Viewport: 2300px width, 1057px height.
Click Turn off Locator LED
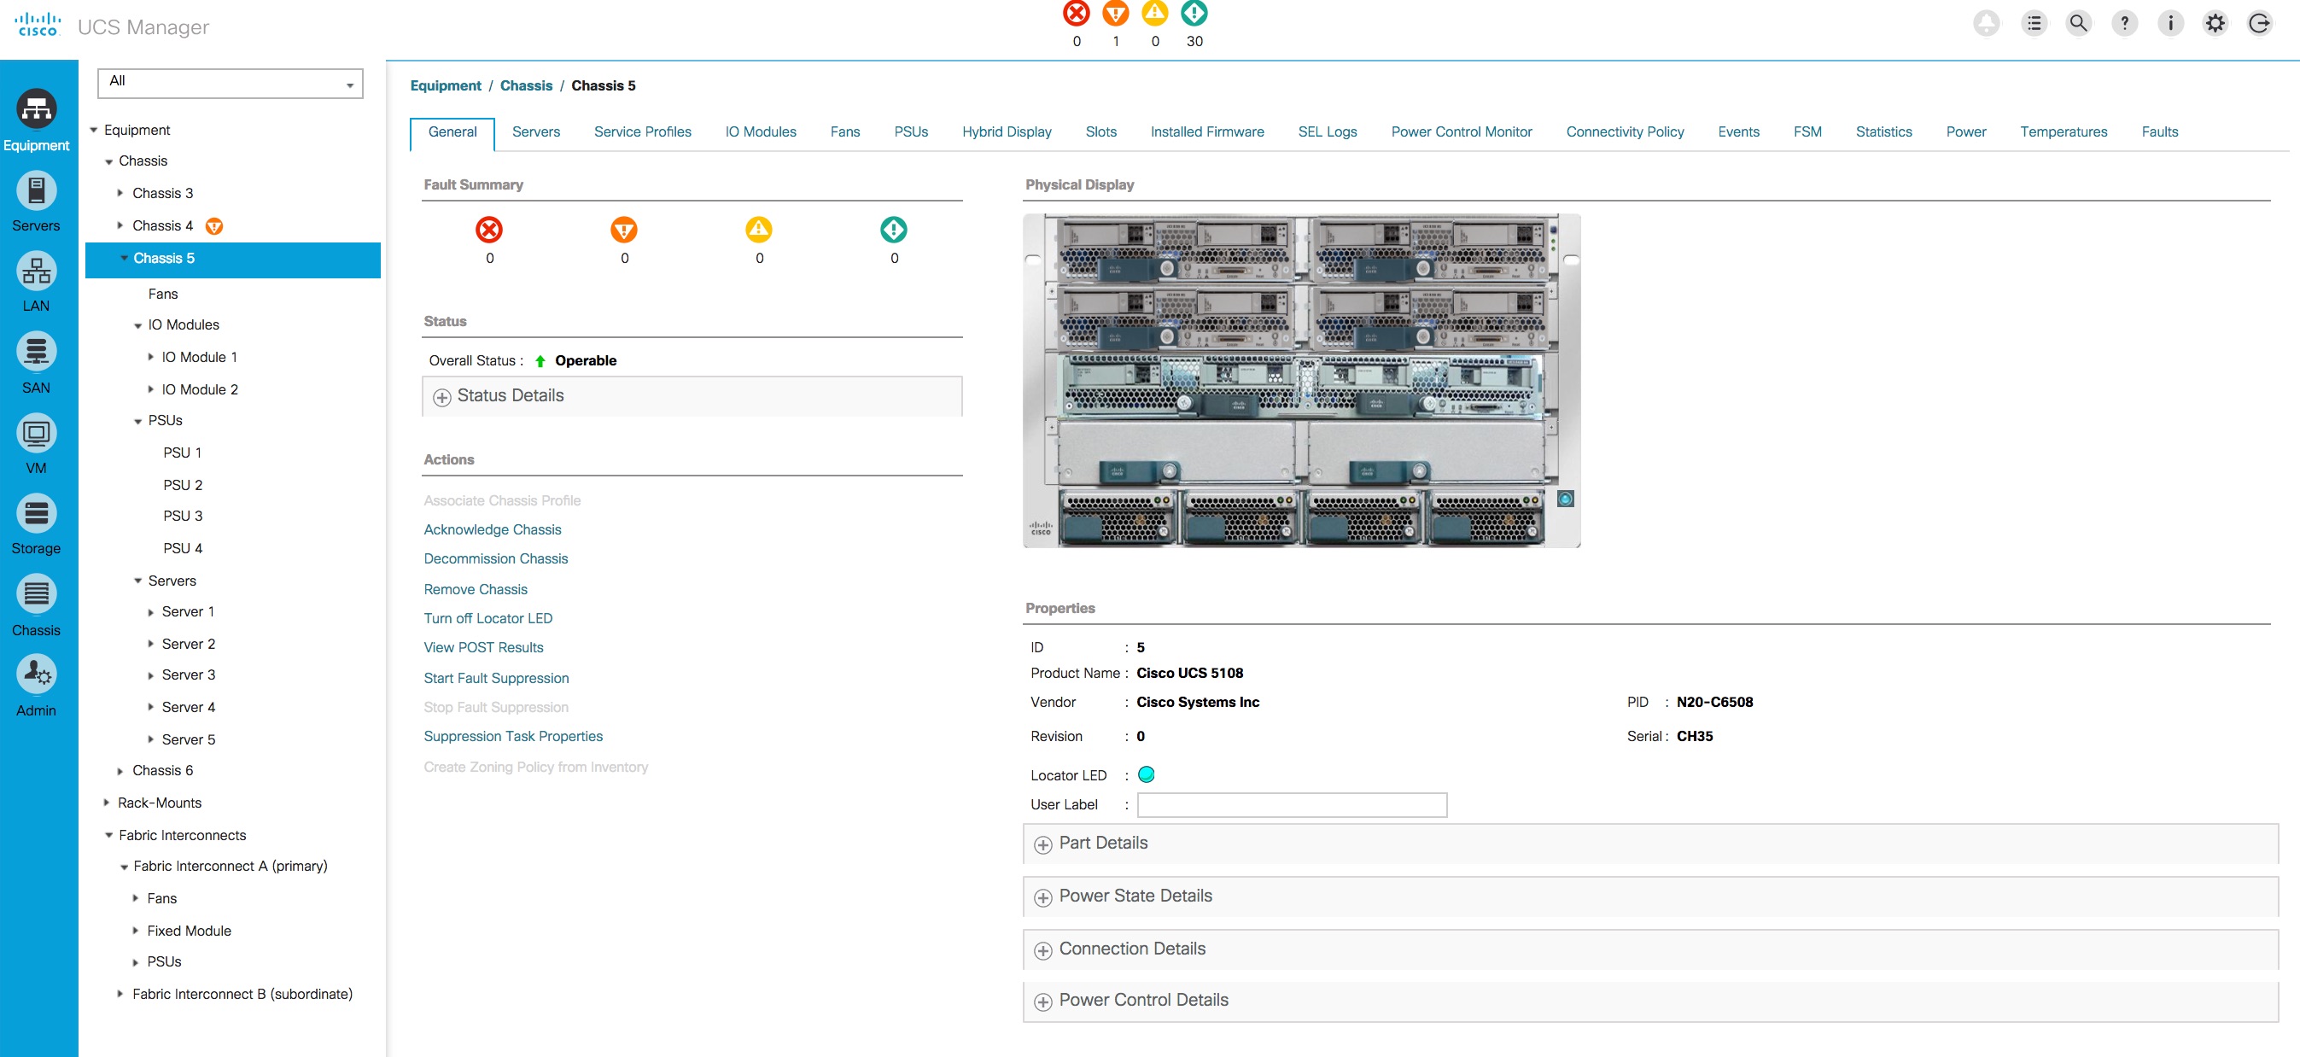click(x=487, y=618)
